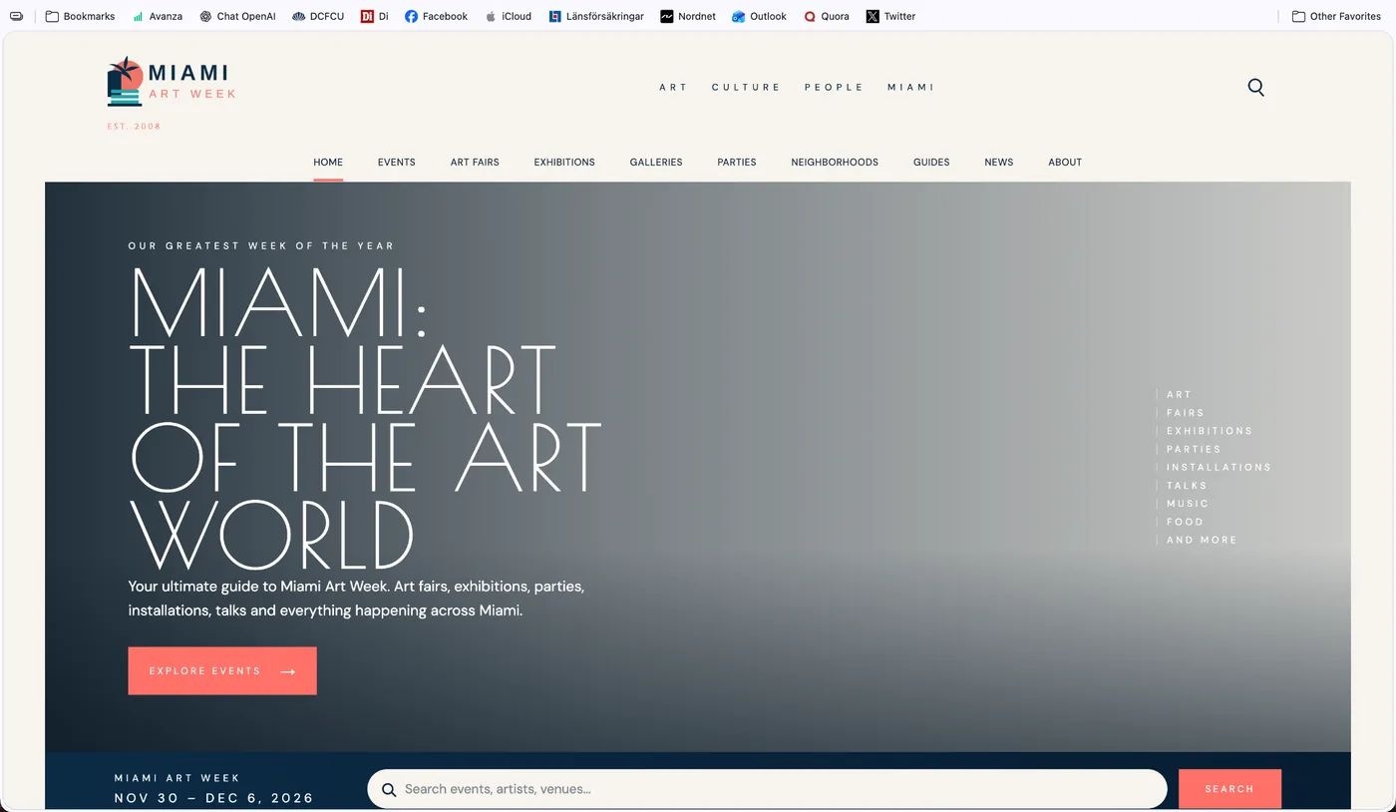Screen dimensions: 1396x812
Task: Open the Facebook bookmark
Action: (436, 16)
